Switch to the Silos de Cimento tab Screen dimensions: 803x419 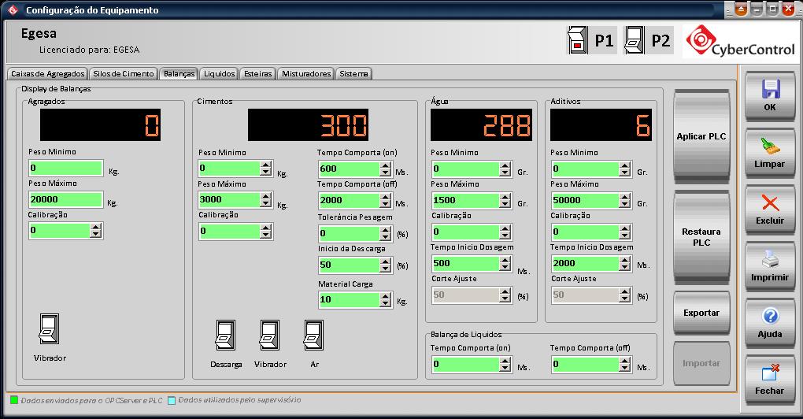click(123, 73)
